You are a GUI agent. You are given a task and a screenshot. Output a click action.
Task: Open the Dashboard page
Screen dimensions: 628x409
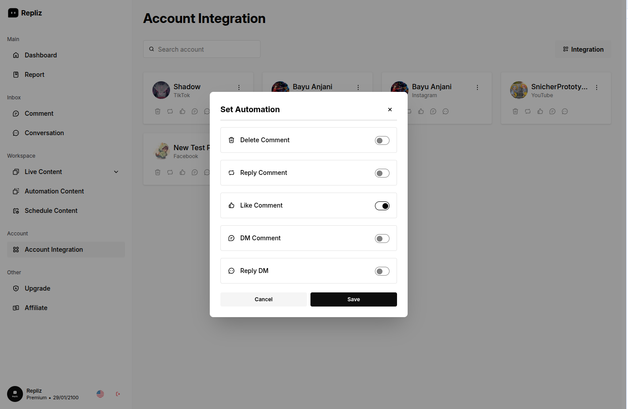coord(41,55)
